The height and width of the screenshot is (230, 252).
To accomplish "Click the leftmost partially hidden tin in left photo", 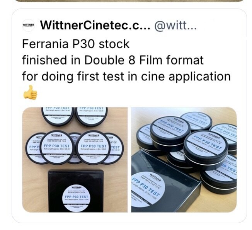I will click(x=34, y=148).
